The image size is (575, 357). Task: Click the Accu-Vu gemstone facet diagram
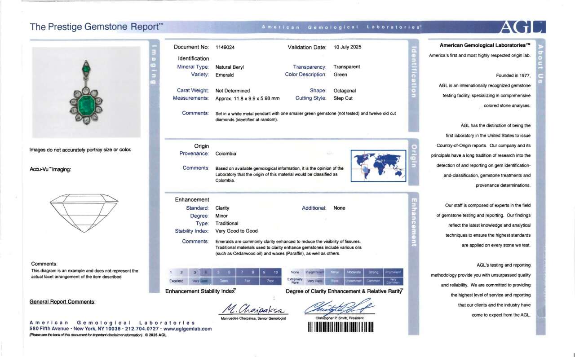[x=84, y=212]
